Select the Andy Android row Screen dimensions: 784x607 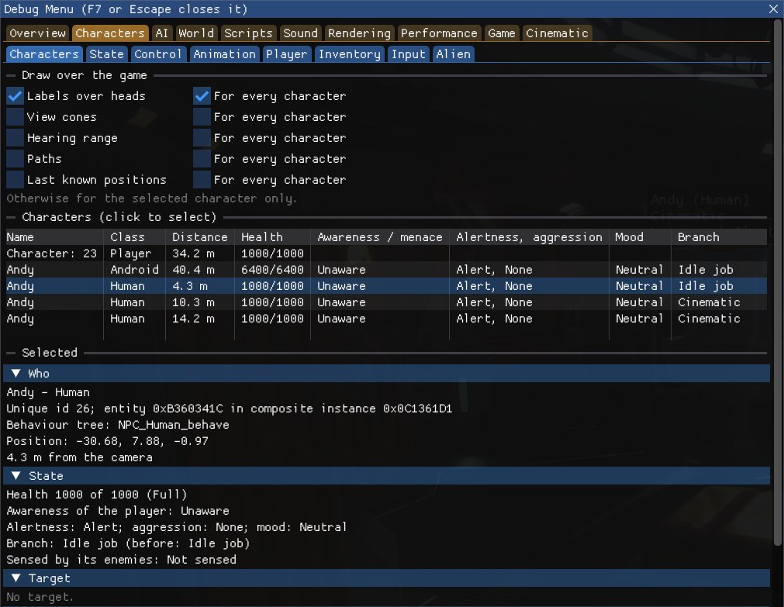pyautogui.click(x=386, y=270)
